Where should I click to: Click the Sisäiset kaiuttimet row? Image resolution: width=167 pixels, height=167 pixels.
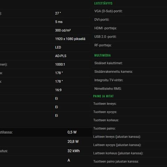pyautogui.click(x=129, y=63)
